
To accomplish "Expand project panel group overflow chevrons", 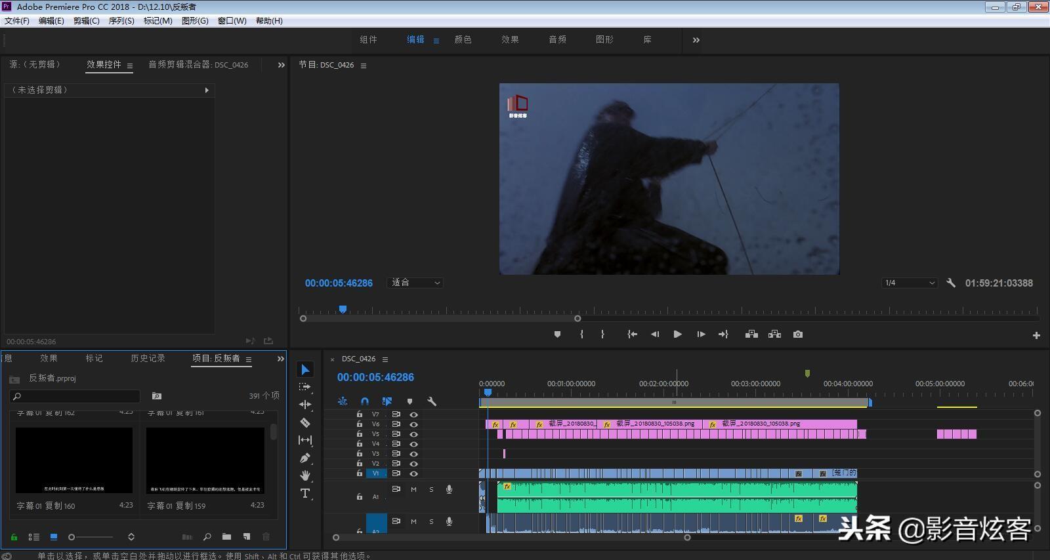I will [281, 359].
